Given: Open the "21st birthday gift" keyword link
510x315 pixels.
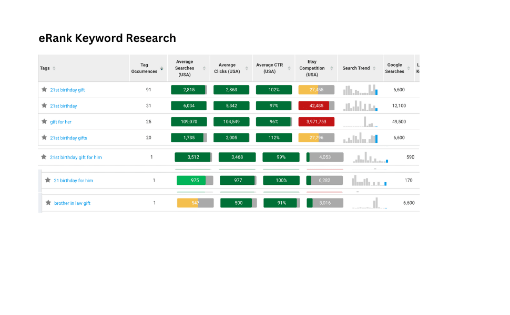Looking at the screenshot, I should [67, 90].
